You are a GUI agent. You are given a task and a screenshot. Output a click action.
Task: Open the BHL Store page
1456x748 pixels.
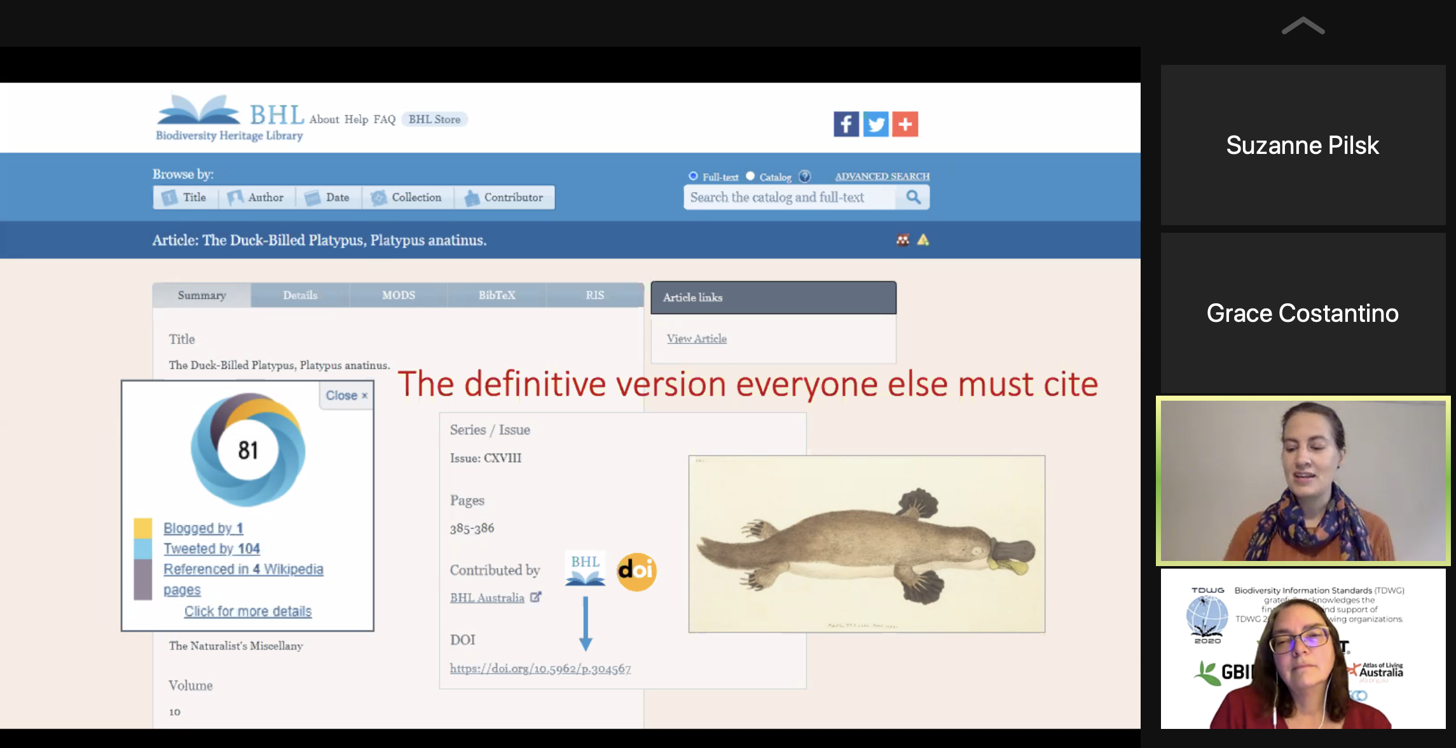point(434,119)
